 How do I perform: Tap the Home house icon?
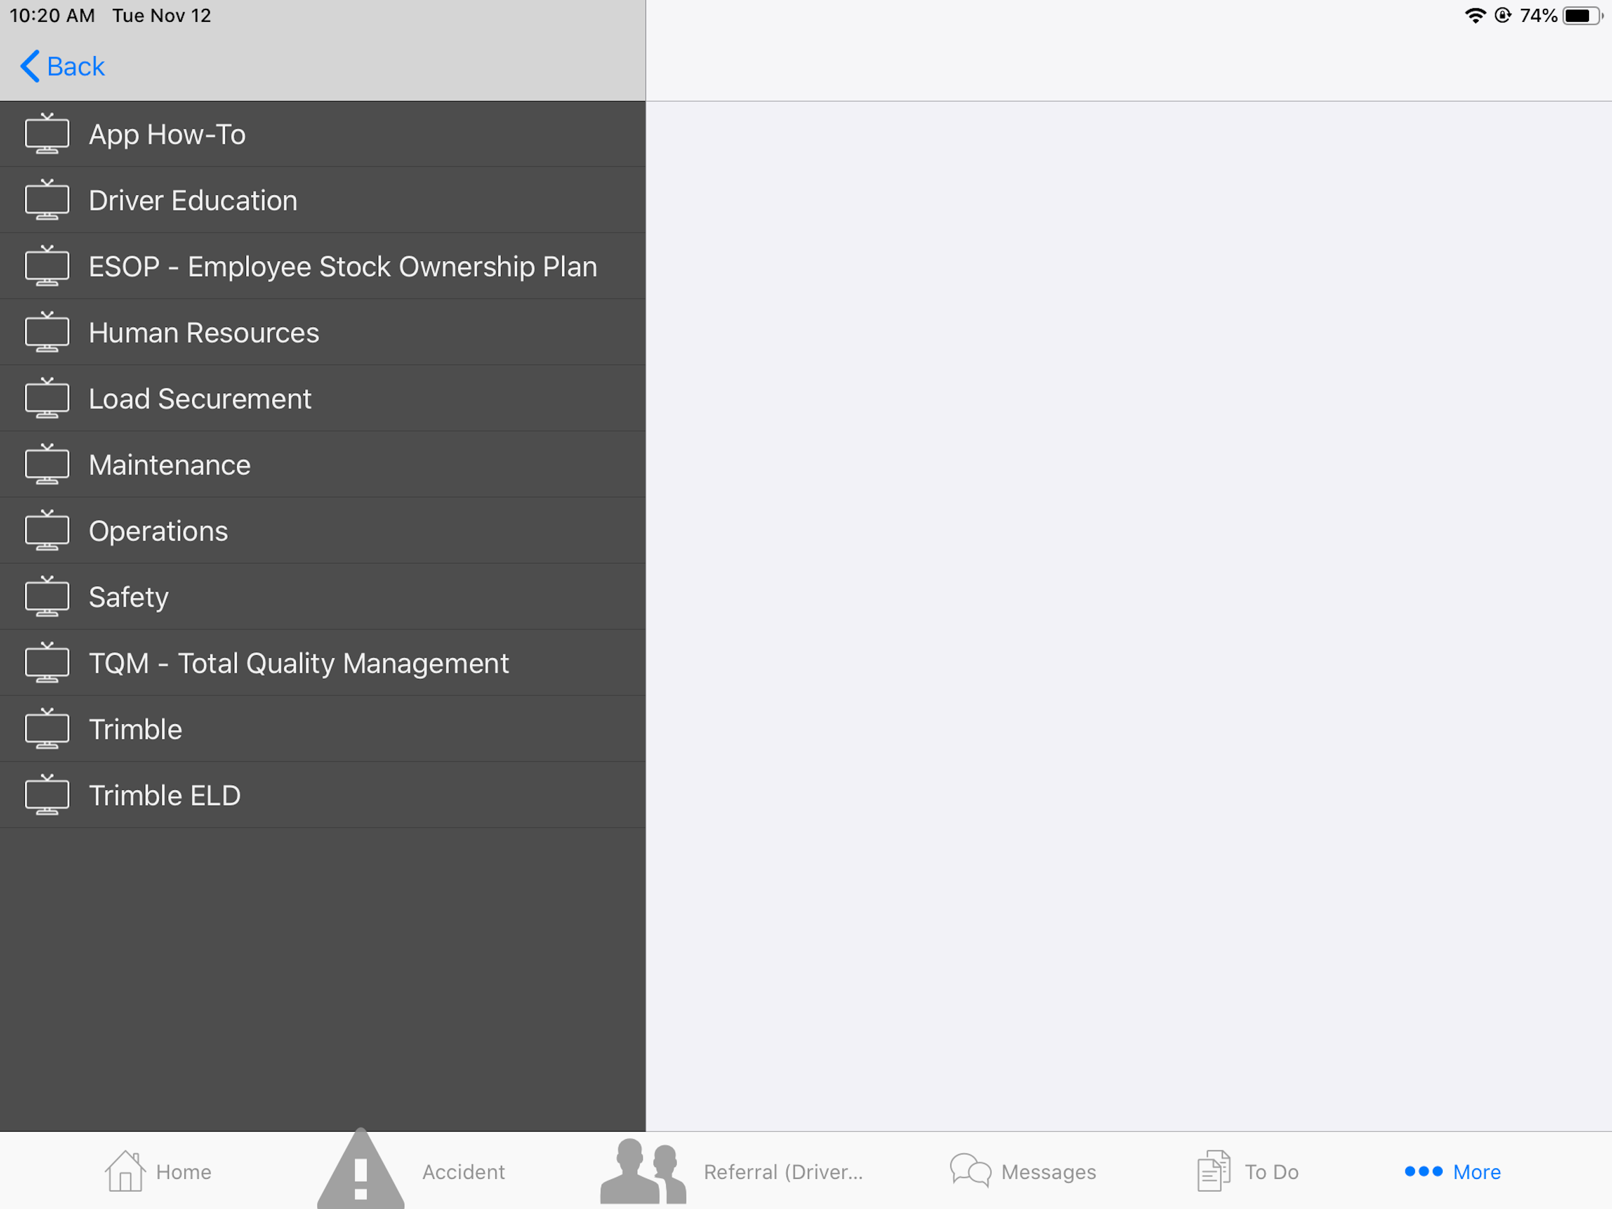coord(125,1171)
